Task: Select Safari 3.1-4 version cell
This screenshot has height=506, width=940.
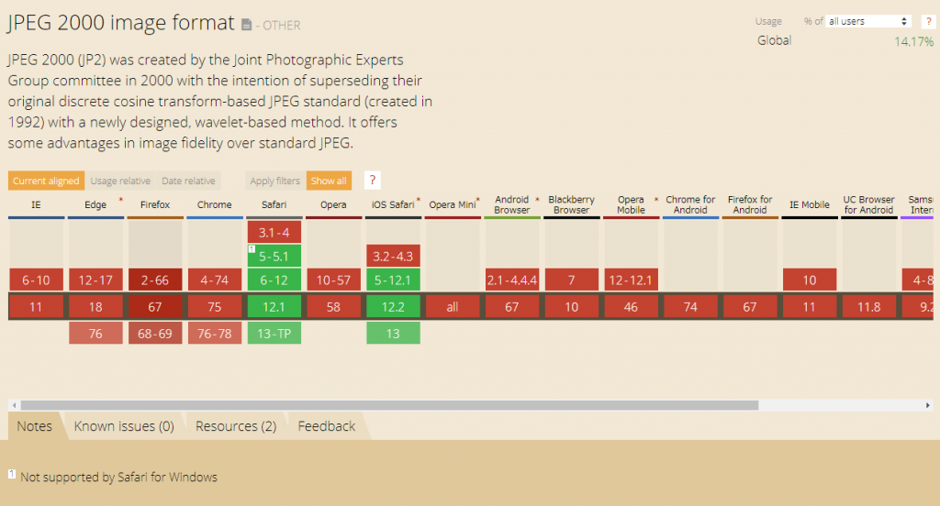Action: coord(274,232)
